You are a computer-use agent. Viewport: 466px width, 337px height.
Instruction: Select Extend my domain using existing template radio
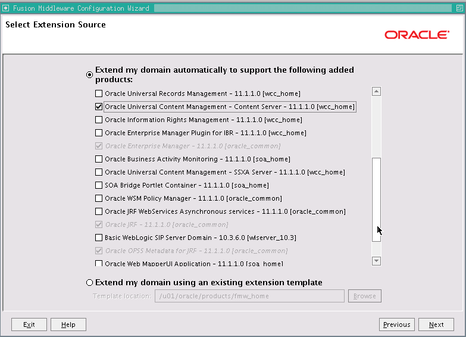[x=89, y=282]
